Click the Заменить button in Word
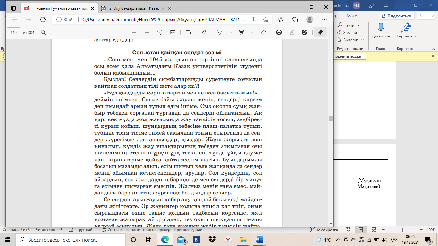The width and height of the screenshot is (438, 246). (x=349, y=33)
